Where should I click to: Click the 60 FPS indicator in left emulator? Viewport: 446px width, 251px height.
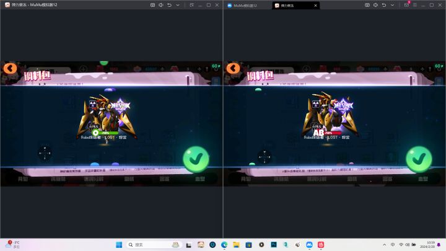pos(216,66)
